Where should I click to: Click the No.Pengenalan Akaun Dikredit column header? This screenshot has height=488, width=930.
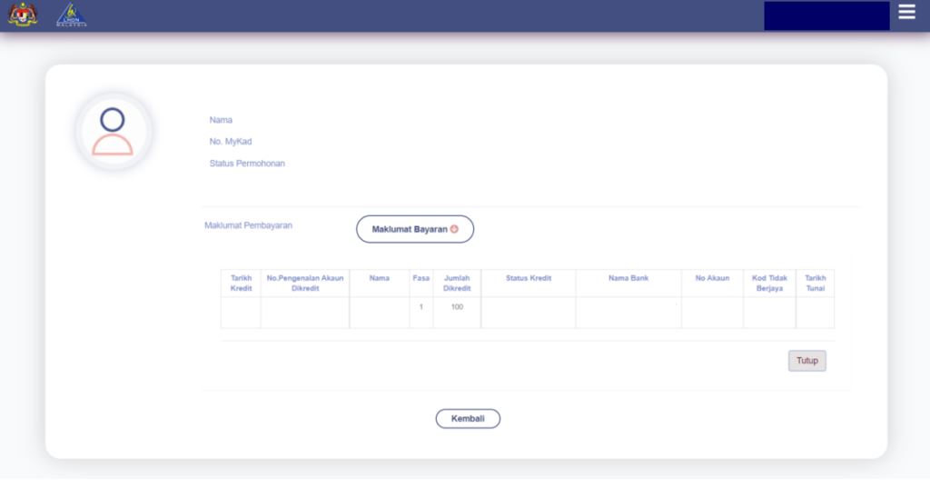tap(305, 283)
